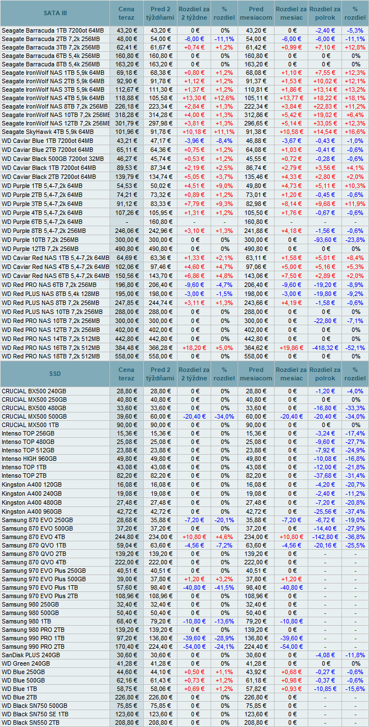Viewport: 369px width, 727px height.
Task: Select row WD Purple 3TB 5,4-7,2k 64MB
Action: pos(184,204)
